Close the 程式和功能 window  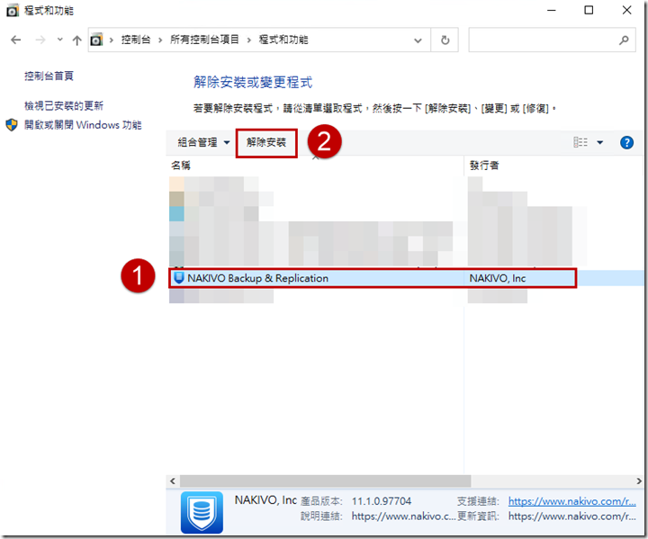(626, 10)
